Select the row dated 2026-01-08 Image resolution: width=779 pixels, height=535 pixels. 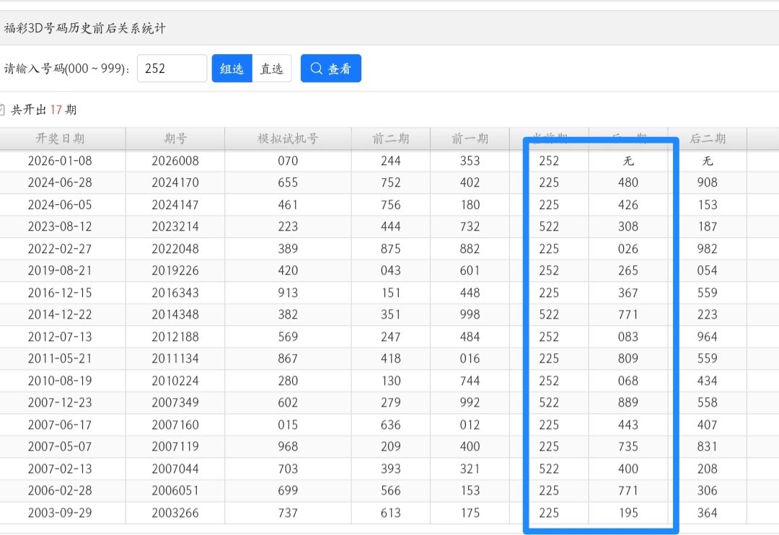click(60, 161)
